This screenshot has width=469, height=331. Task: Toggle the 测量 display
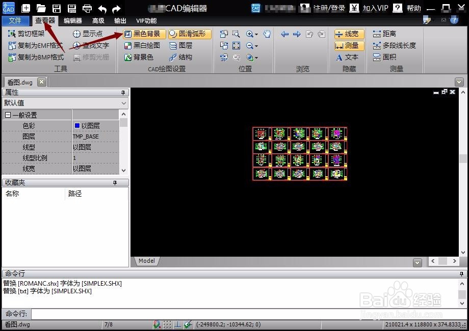(349, 45)
